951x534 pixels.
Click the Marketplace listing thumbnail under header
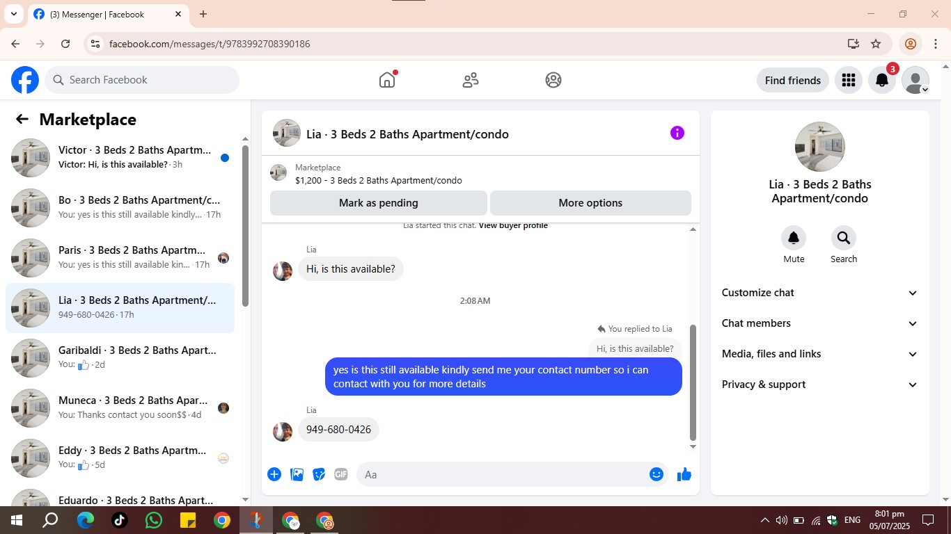278,172
